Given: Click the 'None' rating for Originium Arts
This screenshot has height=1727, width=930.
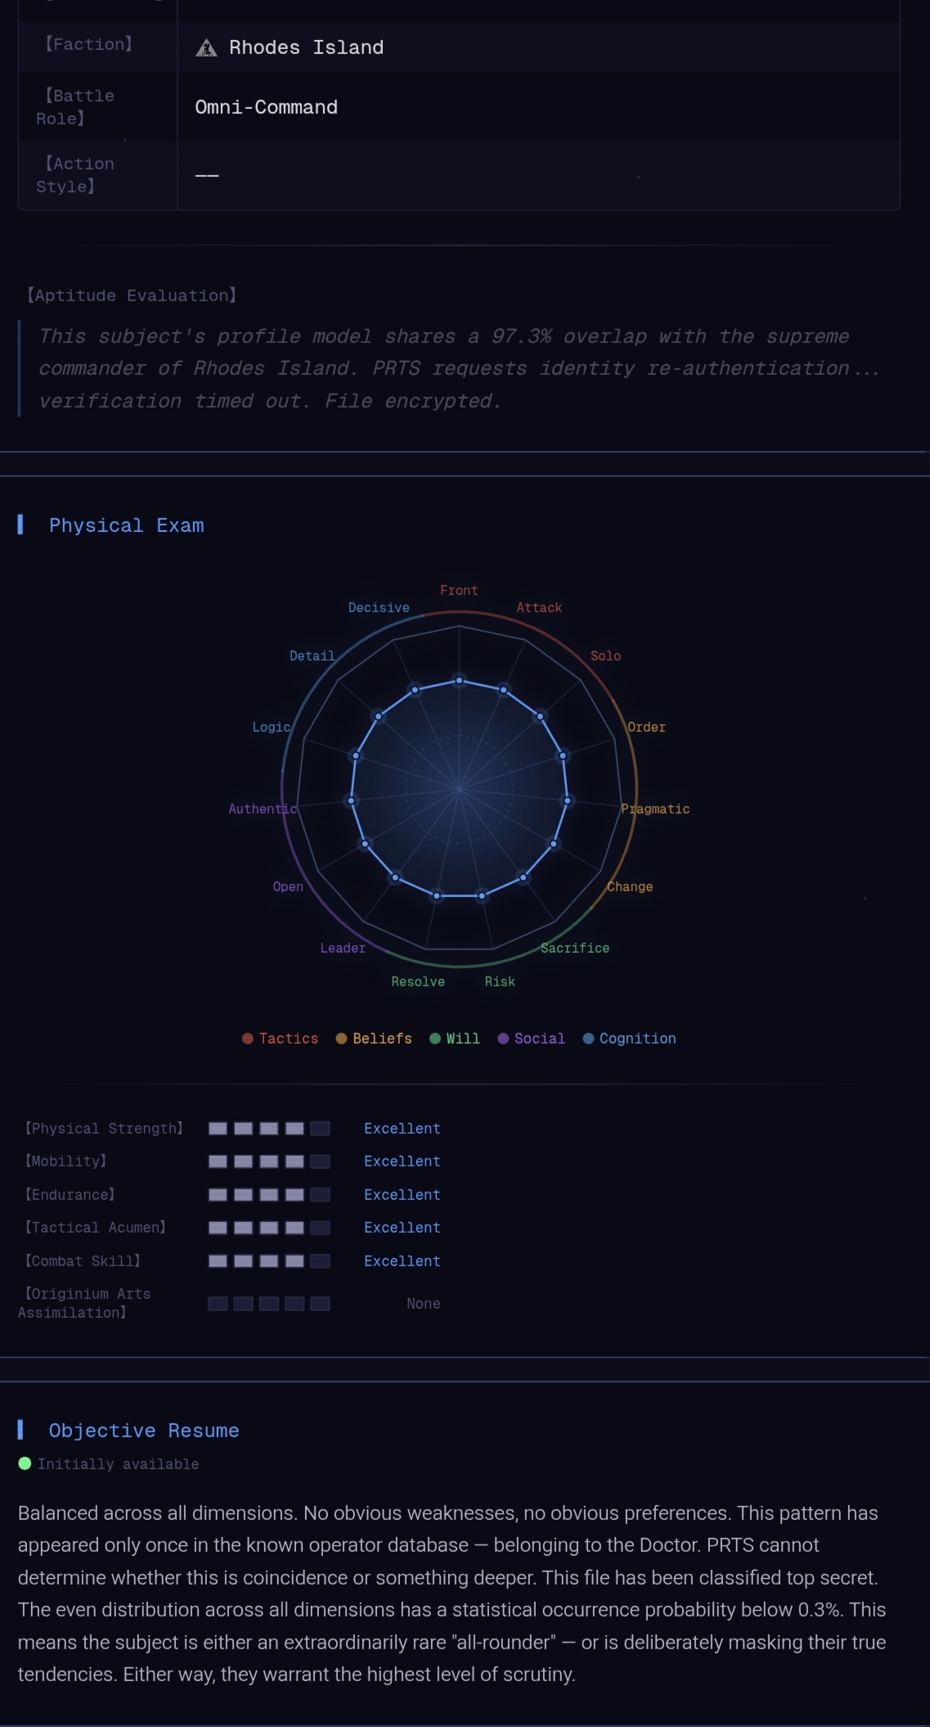Looking at the screenshot, I should click(424, 1304).
